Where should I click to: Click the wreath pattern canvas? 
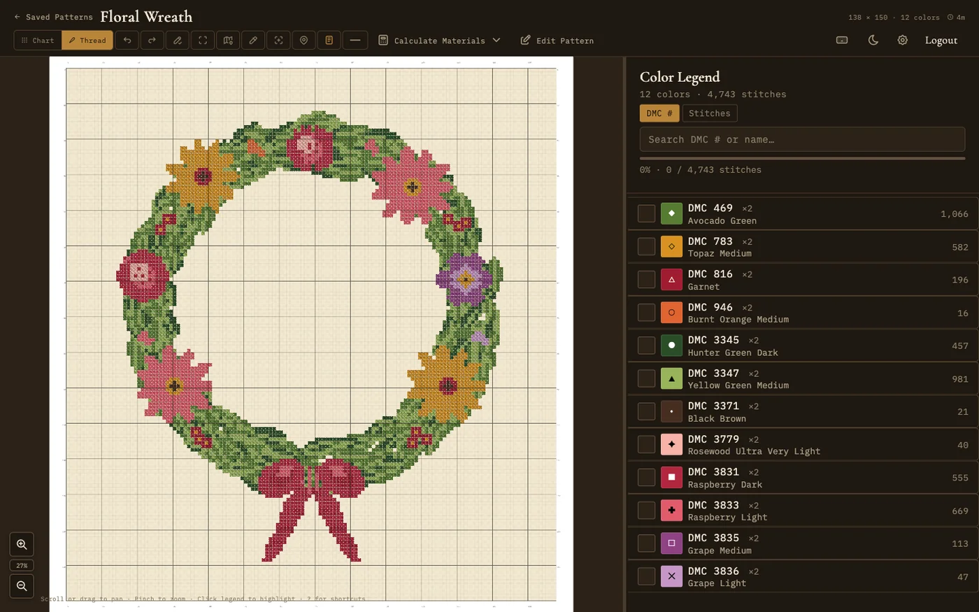311,334
